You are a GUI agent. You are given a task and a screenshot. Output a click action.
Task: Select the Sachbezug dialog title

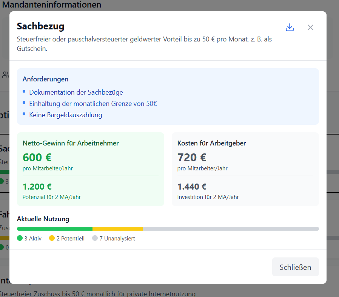(x=41, y=26)
